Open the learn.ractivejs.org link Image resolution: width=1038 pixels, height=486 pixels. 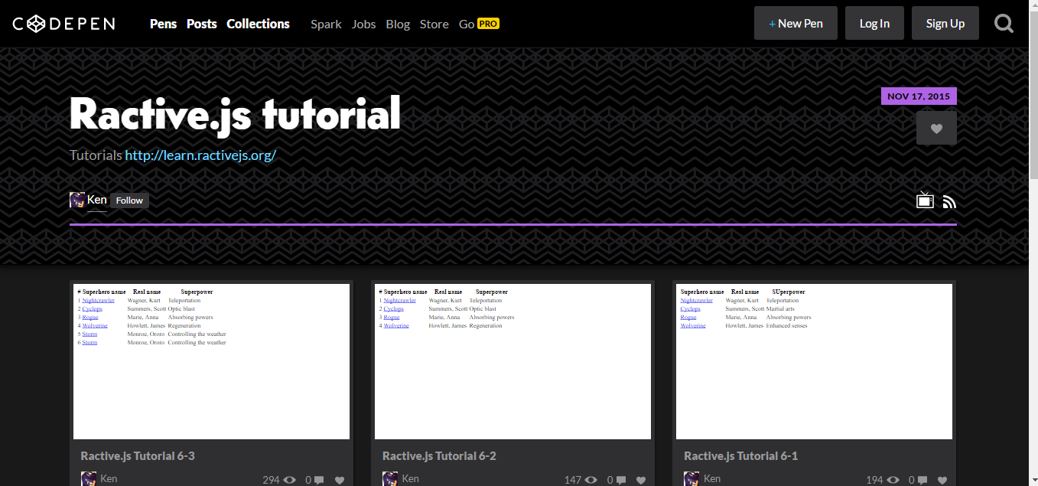tap(200, 155)
